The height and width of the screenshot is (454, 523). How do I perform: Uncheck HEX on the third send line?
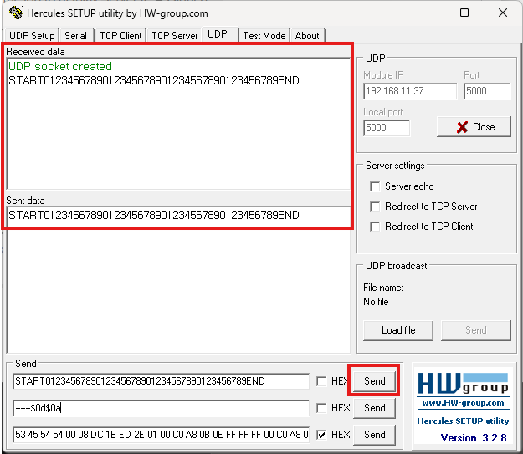[322, 435]
